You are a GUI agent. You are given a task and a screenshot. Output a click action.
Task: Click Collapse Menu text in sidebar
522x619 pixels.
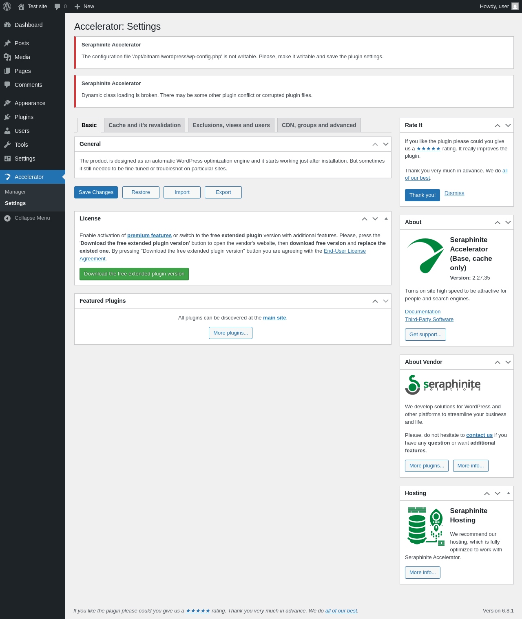coord(32,218)
